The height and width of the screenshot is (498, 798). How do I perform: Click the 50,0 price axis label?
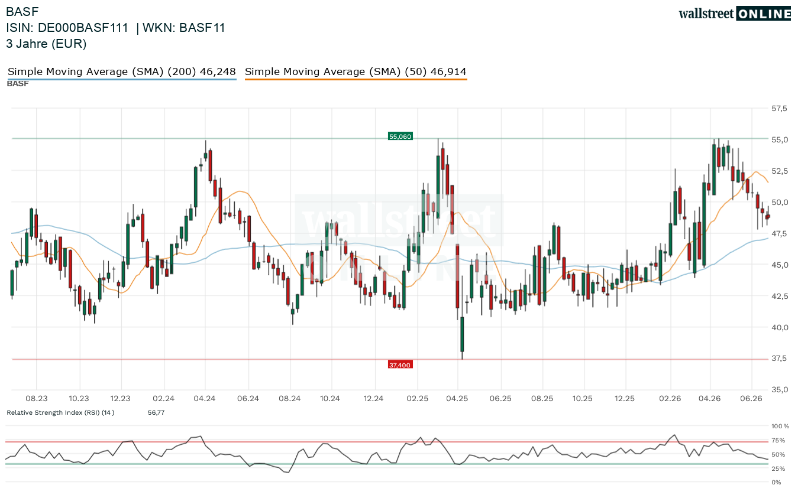pos(779,203)
